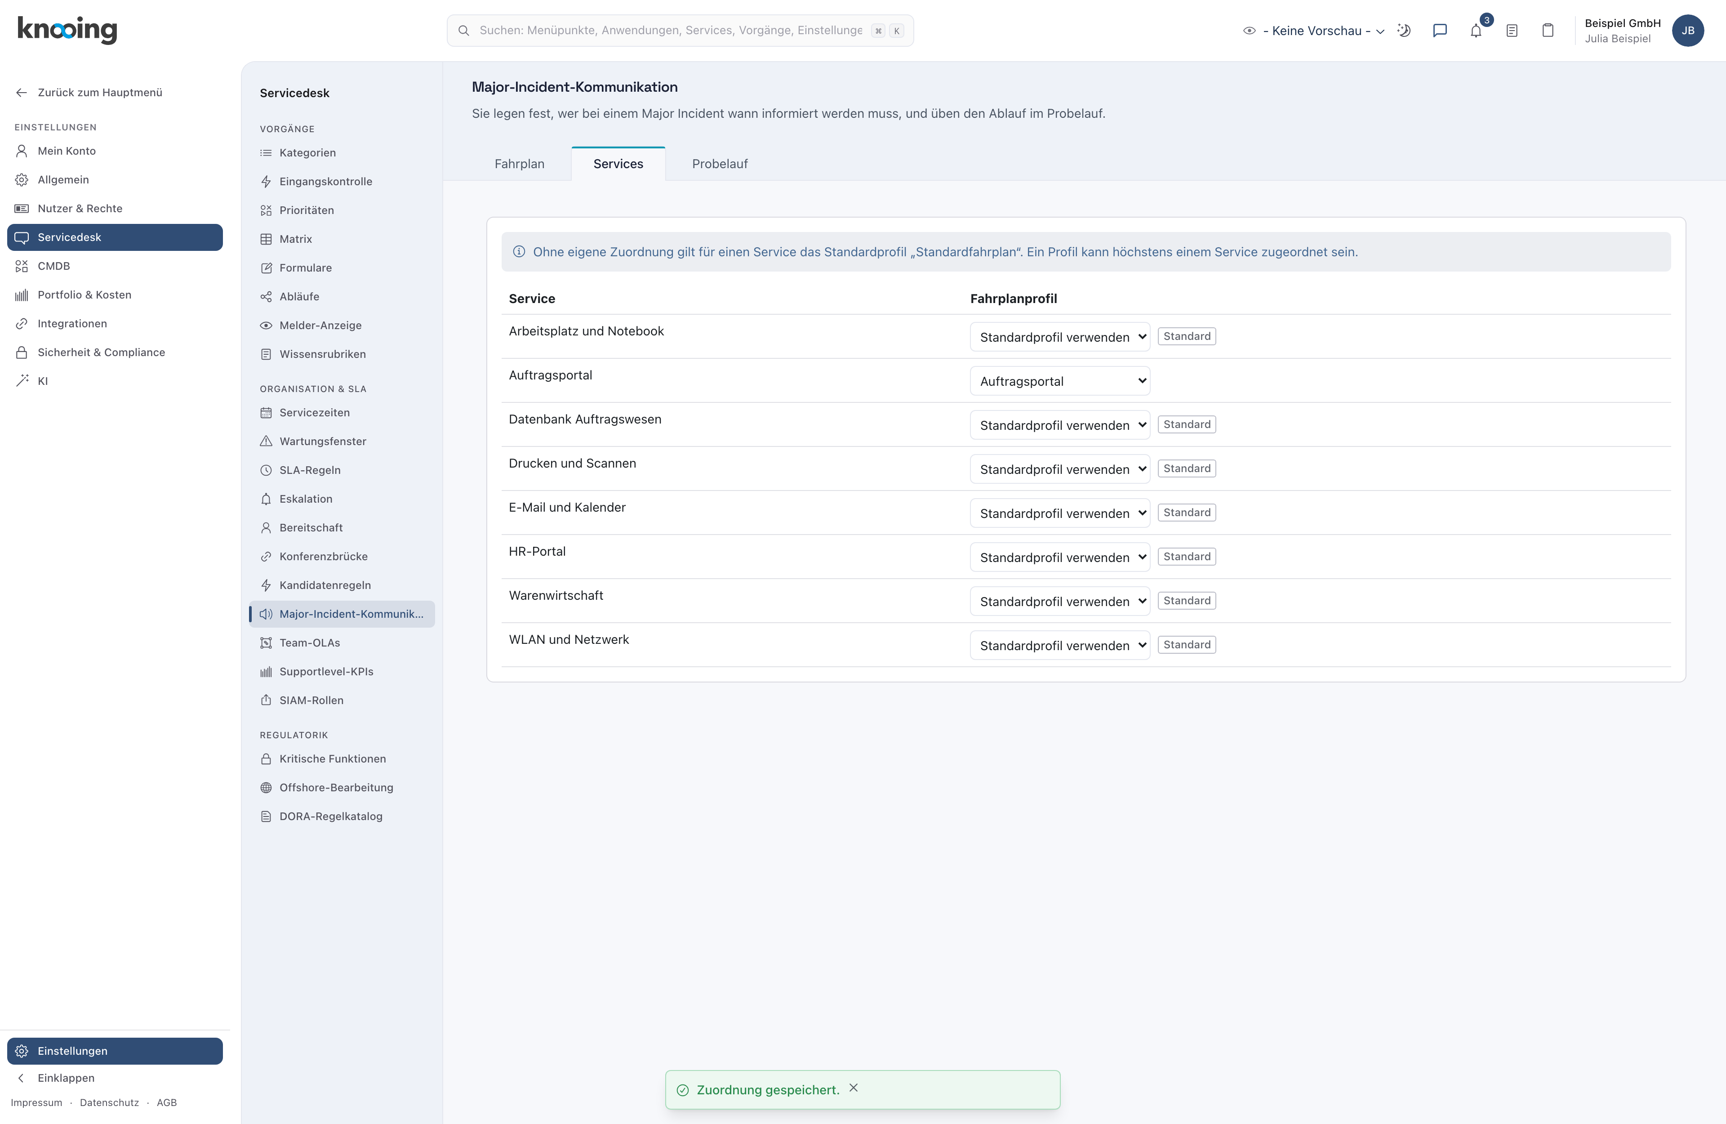Screen dimensions: 1726x1124
Task: Open Mein Konto settings
Action: click(x=115, y=151)
